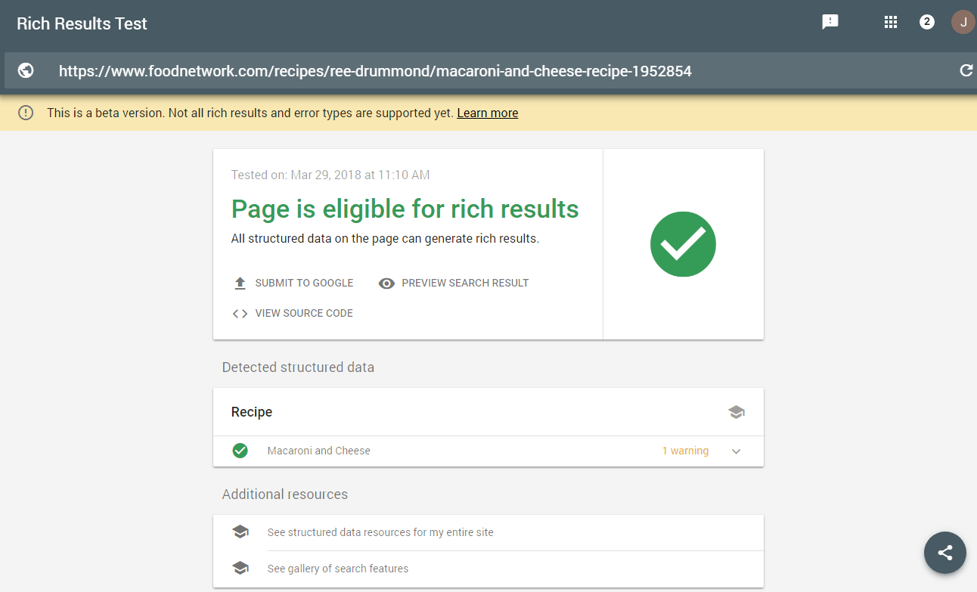Click the feedback icon in the header
The height and width of the screenshot is (592, 977).
pyautogui.click(x=830, y=22)
